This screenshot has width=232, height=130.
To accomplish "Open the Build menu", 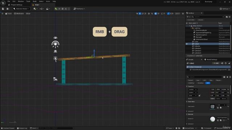I will pyautogui.click(x=35, y=1).
